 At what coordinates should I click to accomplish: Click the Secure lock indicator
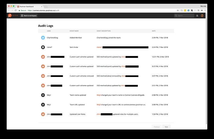(x=22, y=10)
